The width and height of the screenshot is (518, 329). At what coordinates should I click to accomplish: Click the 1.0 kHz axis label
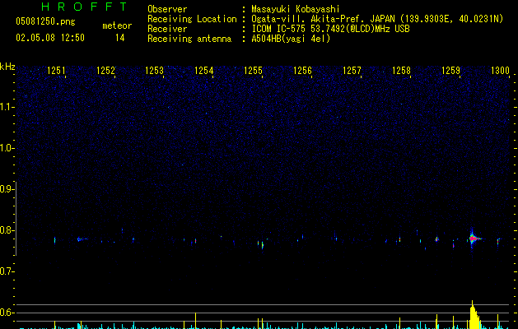click(x=7, y=148)
